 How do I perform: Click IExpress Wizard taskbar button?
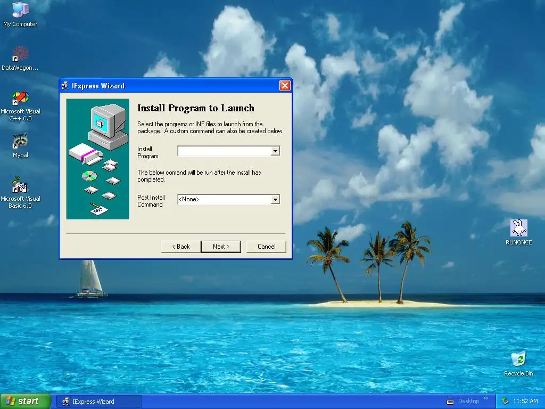click(x=98, y=402)
